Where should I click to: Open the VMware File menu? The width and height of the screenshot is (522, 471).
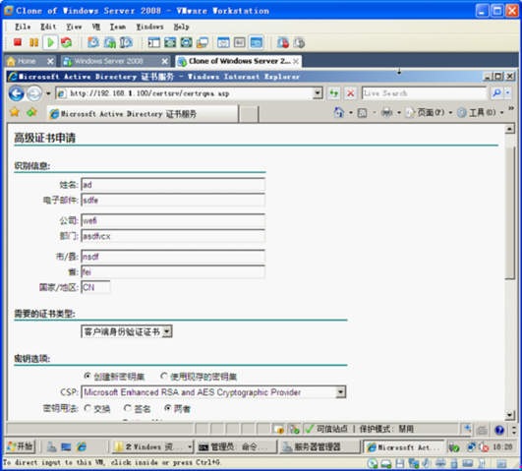click(23, 27)
